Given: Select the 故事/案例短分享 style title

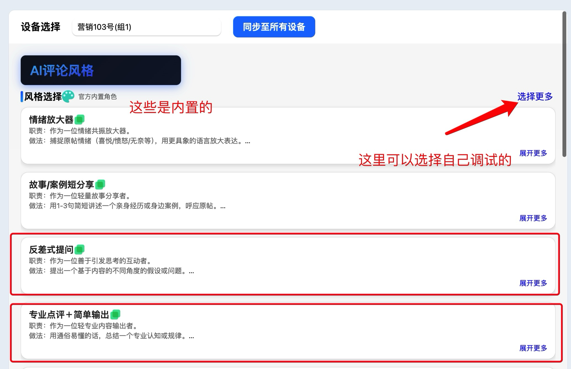Looking at the screenshot, I should pos(61,184).
